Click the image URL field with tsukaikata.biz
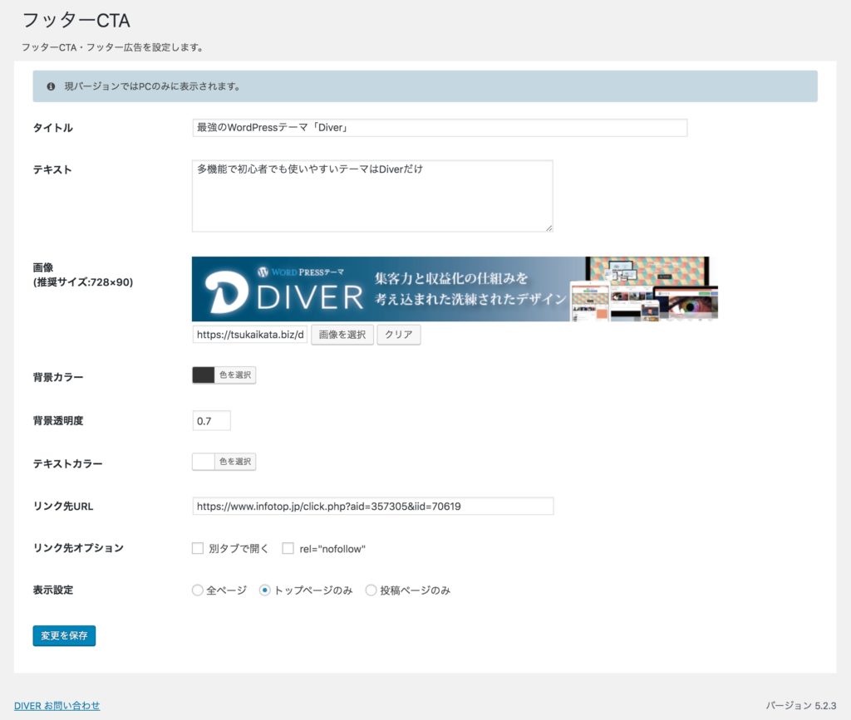851x720 pixels. (x=250, y=335)
